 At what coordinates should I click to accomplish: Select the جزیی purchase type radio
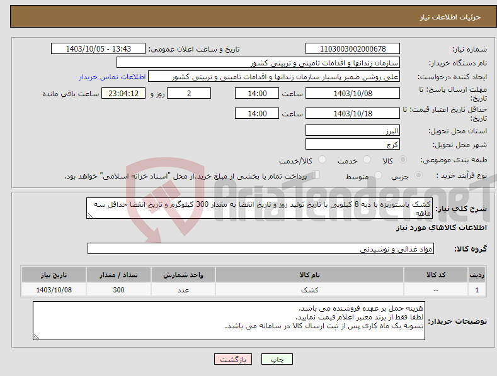418,175
